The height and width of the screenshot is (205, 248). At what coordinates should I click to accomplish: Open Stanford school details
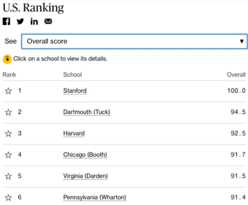pyautogui.click(x=75, y=91)
